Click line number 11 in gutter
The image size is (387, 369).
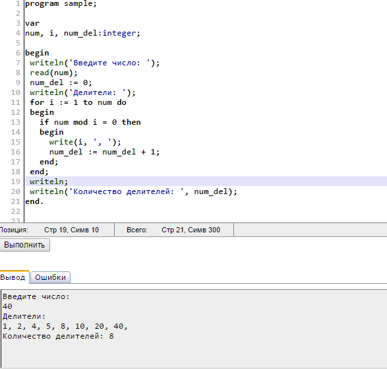click(16, 102)
